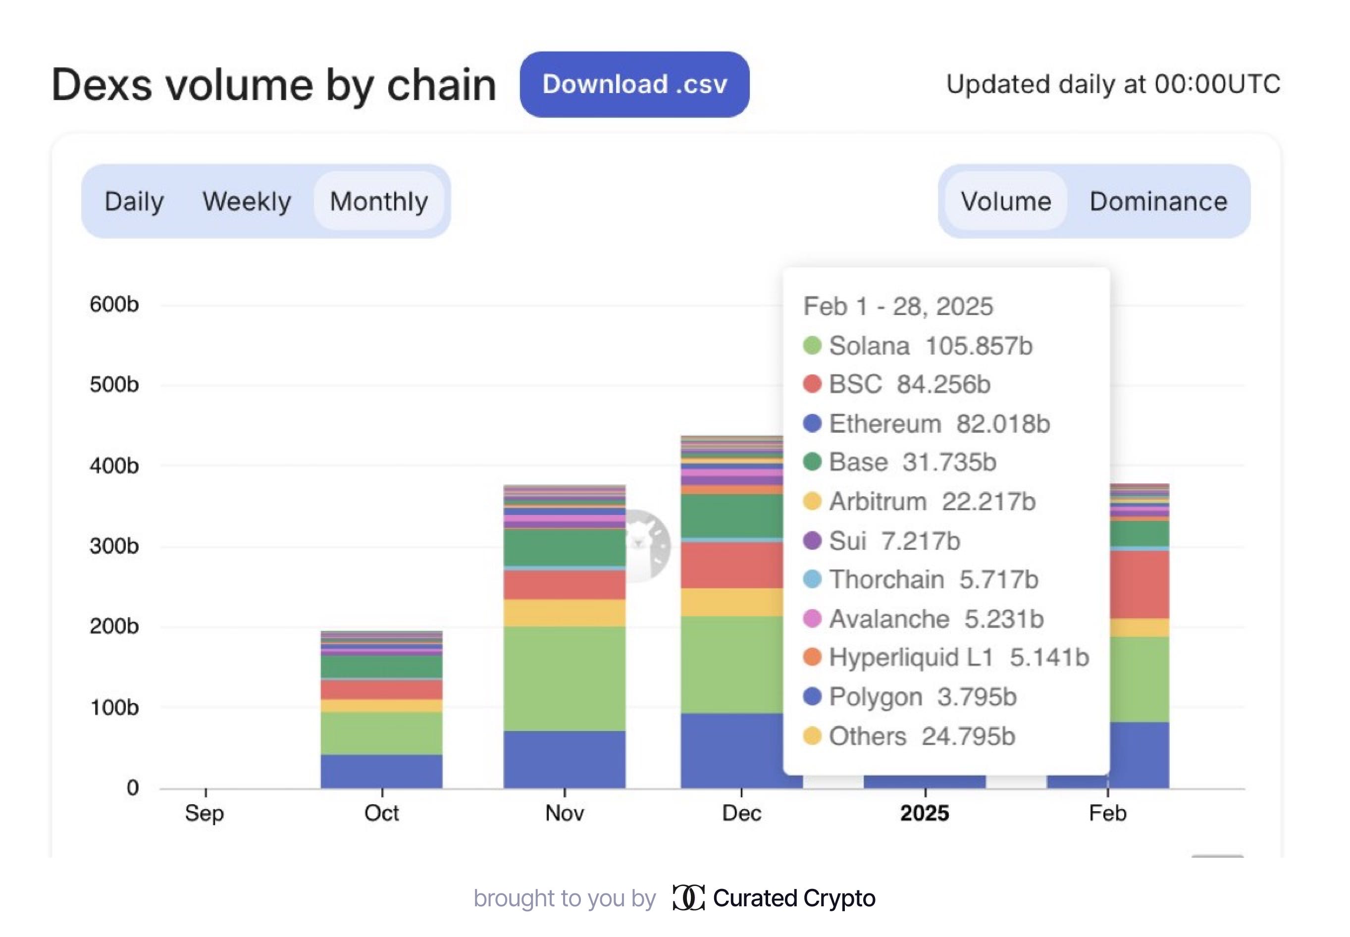Click the Base legend dot in tooltip
Image resolution: width=1350 pixels, height=937 pixels.
812,462
